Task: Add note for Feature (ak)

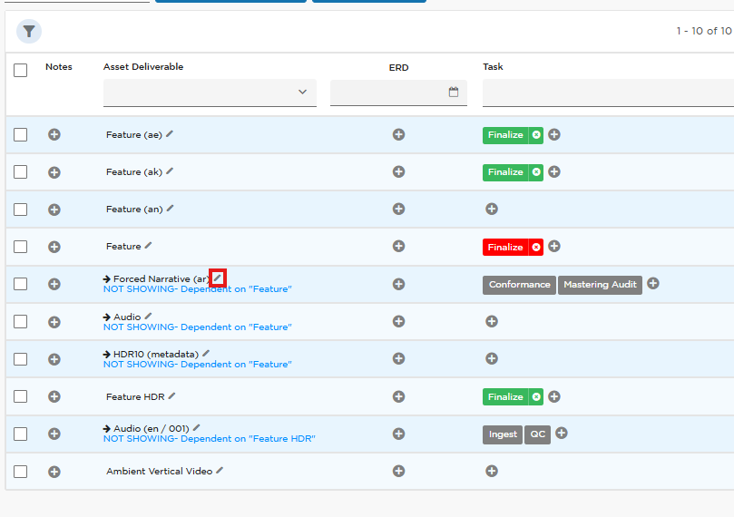Action: coord(54,172)
